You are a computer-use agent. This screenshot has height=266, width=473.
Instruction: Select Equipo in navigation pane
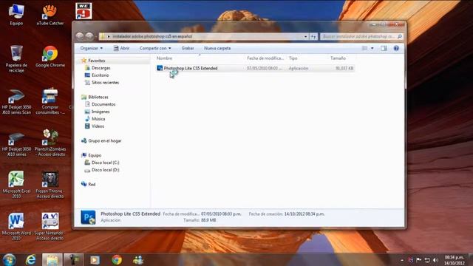tap(95, 155)
